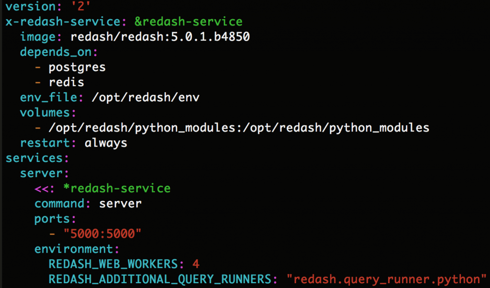The height and width of the screenshot is (288, 490).
Task: Click the "redash.query_runner.python" string value
Action: (387, 279)
